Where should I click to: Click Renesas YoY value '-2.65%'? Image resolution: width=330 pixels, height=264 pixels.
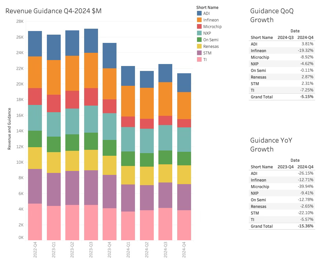pos(307,206)
